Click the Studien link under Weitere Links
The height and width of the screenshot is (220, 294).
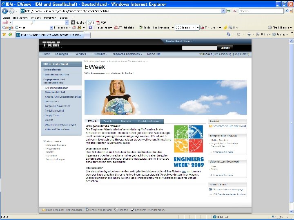[50, 152]
